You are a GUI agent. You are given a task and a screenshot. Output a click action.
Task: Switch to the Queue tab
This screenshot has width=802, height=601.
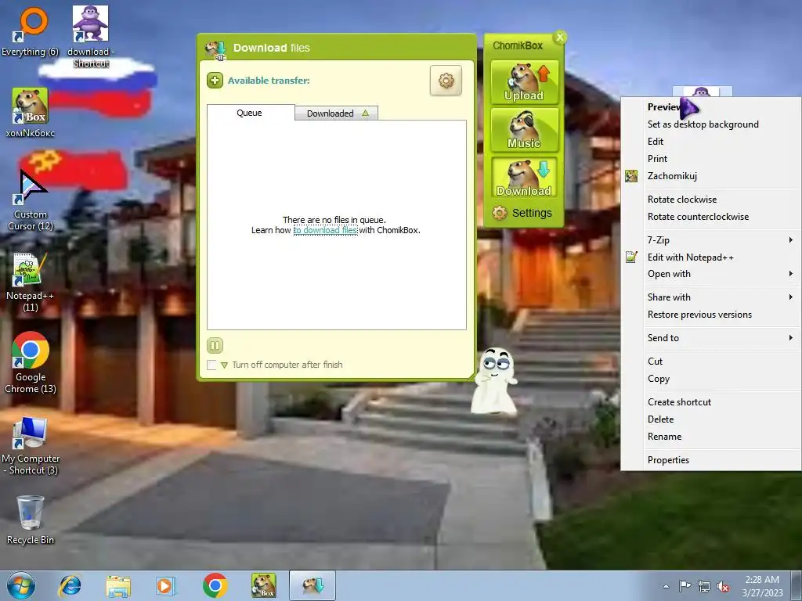point(250,113)
